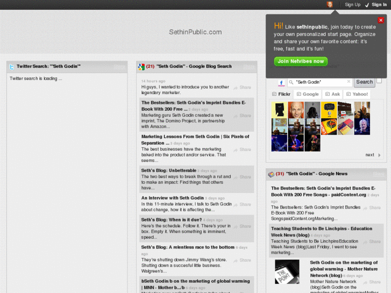Clear the search field with the x icon
Image resolution: width=391 pixels, height=293 pixels.
coord(349,82)
